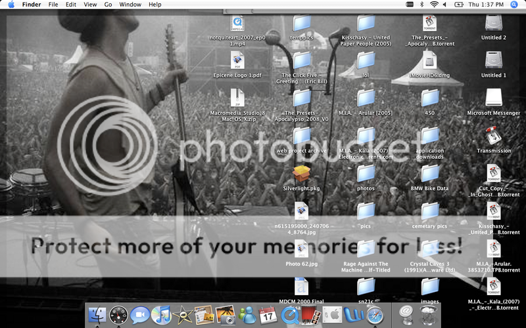Launch Dashboard from the Dock
Screen dimensions: 526x328
[x=118, y=315]
